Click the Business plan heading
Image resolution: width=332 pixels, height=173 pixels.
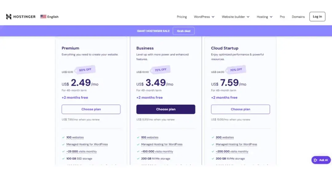(x=145, y=48)
